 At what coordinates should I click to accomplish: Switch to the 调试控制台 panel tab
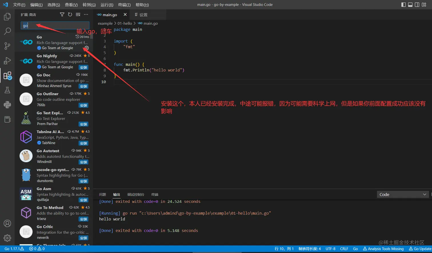pyautogui.click(x=135, y=194)
